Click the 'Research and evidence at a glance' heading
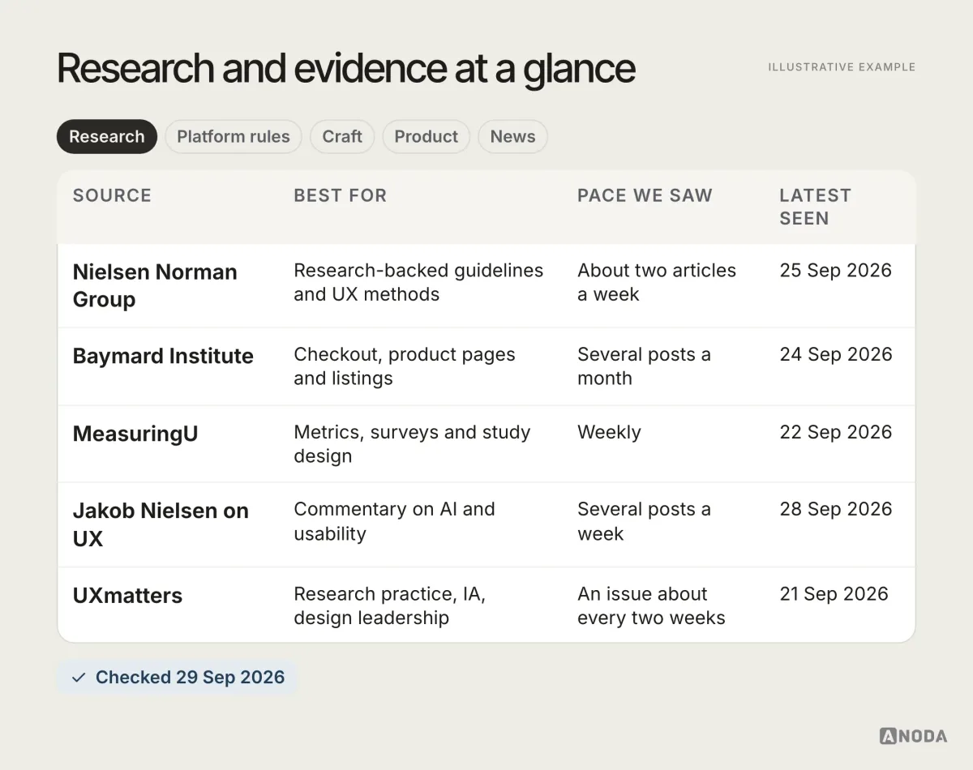Viewport: 973px width, 770px height. pos(346,69)
